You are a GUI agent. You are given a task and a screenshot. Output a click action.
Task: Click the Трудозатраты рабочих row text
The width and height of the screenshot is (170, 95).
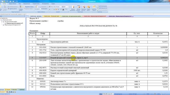click(x=59, y=42)
